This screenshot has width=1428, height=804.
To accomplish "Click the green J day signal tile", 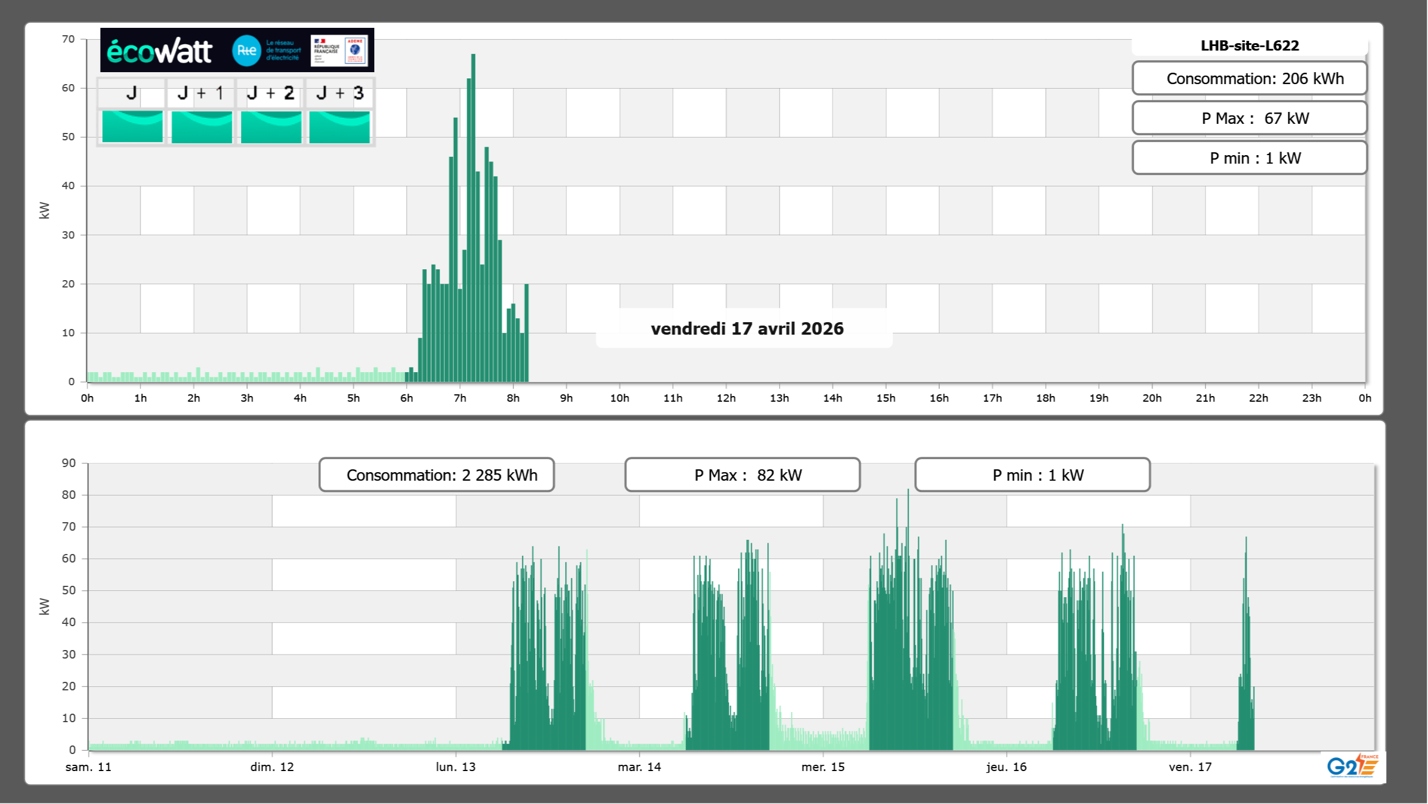I will [x=132, y=127].
